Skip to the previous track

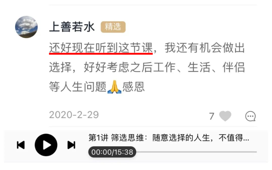click(21, 145)
